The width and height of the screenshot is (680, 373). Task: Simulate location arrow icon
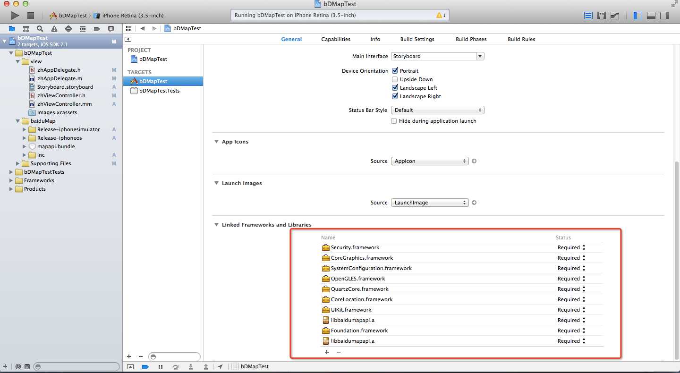point(221,366)
